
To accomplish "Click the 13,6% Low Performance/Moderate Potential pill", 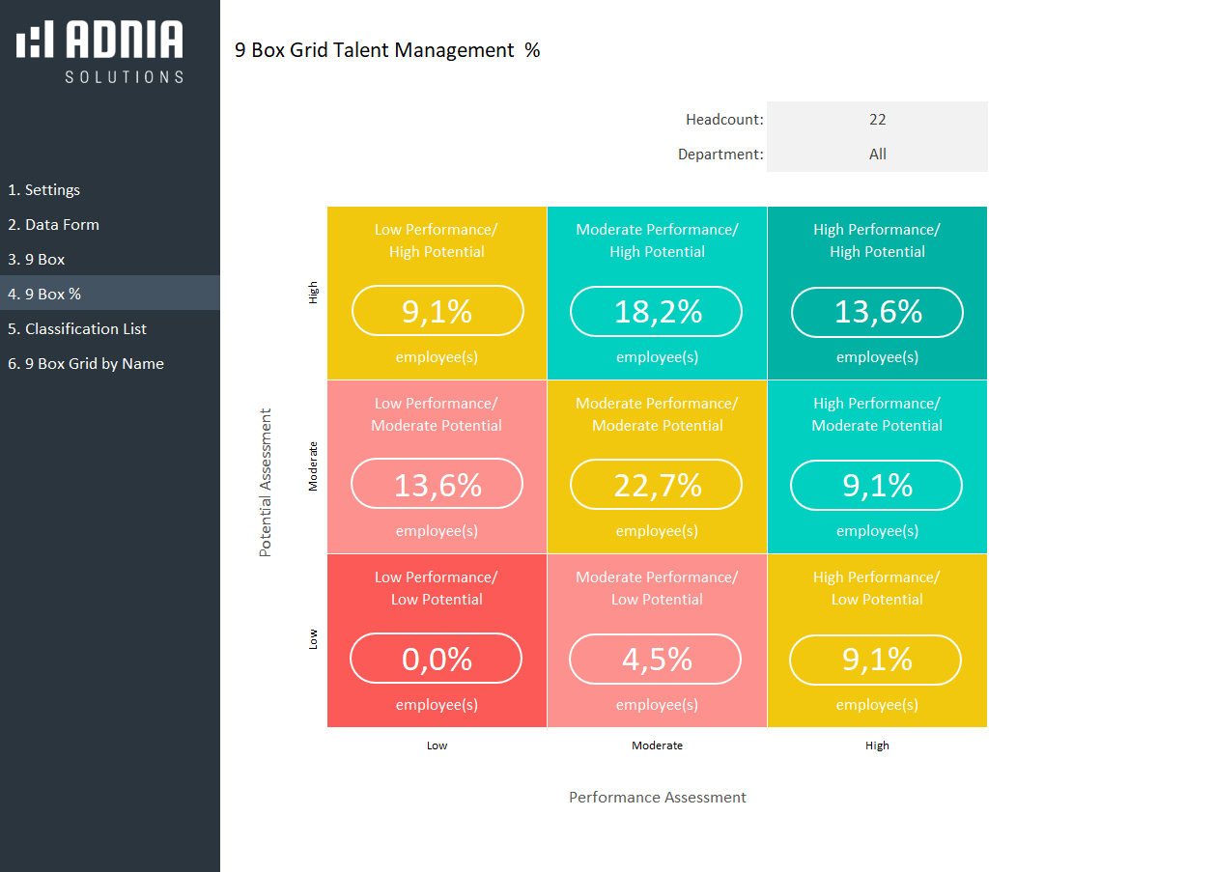I will click(x=438, y=484).
